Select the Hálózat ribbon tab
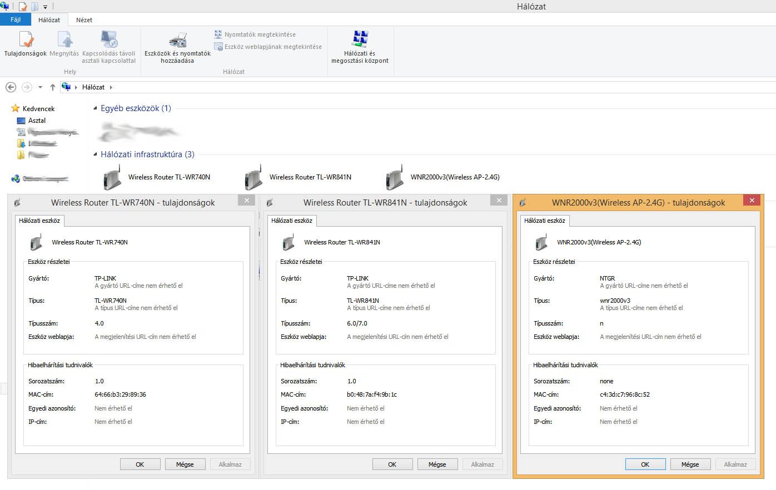Image resolution: width=776 pixels, height=490 pixels. point(49,20)
